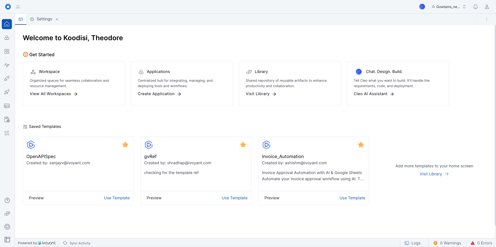This screenshot has height=247, width=496.
Task: Unstar the Invoice_Automation template
Action: [361, 145]
